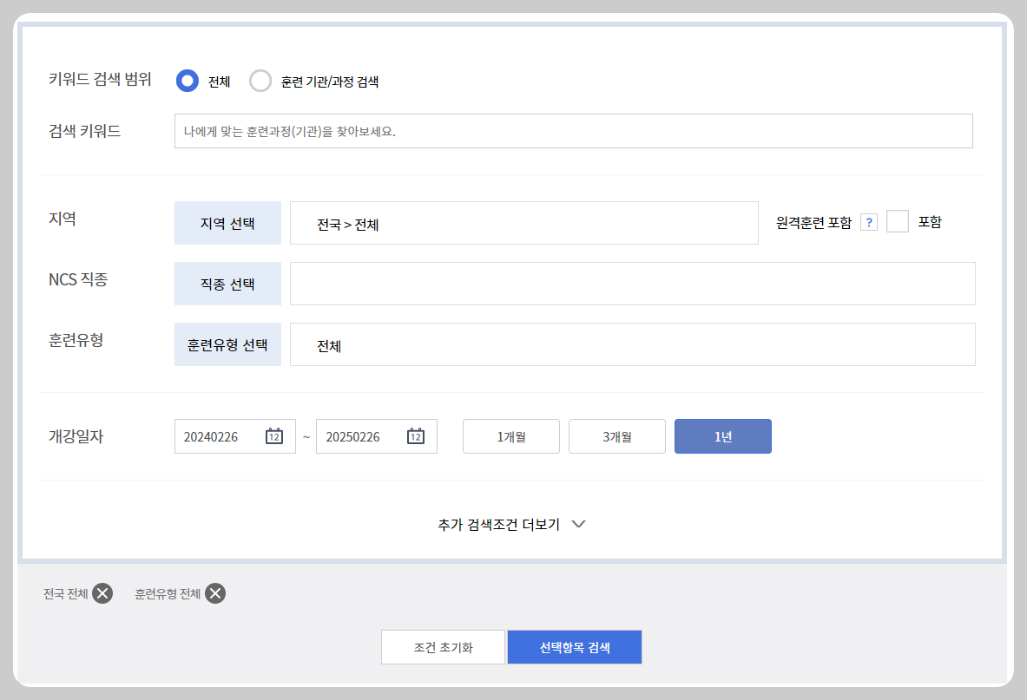Expand the 추가 검색조건 더보기 section
Viewport: 1027px width, 700px height.
(512, 524)
